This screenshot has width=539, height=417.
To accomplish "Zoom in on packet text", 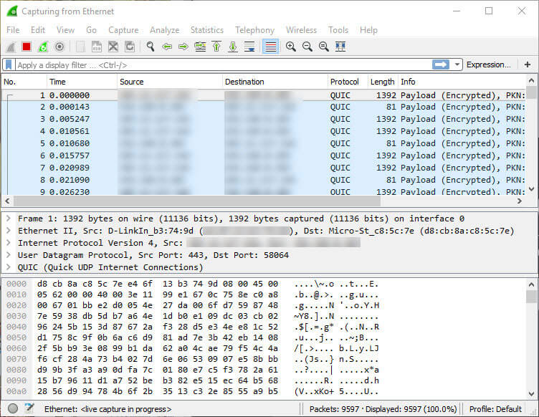I will [290, 47].
